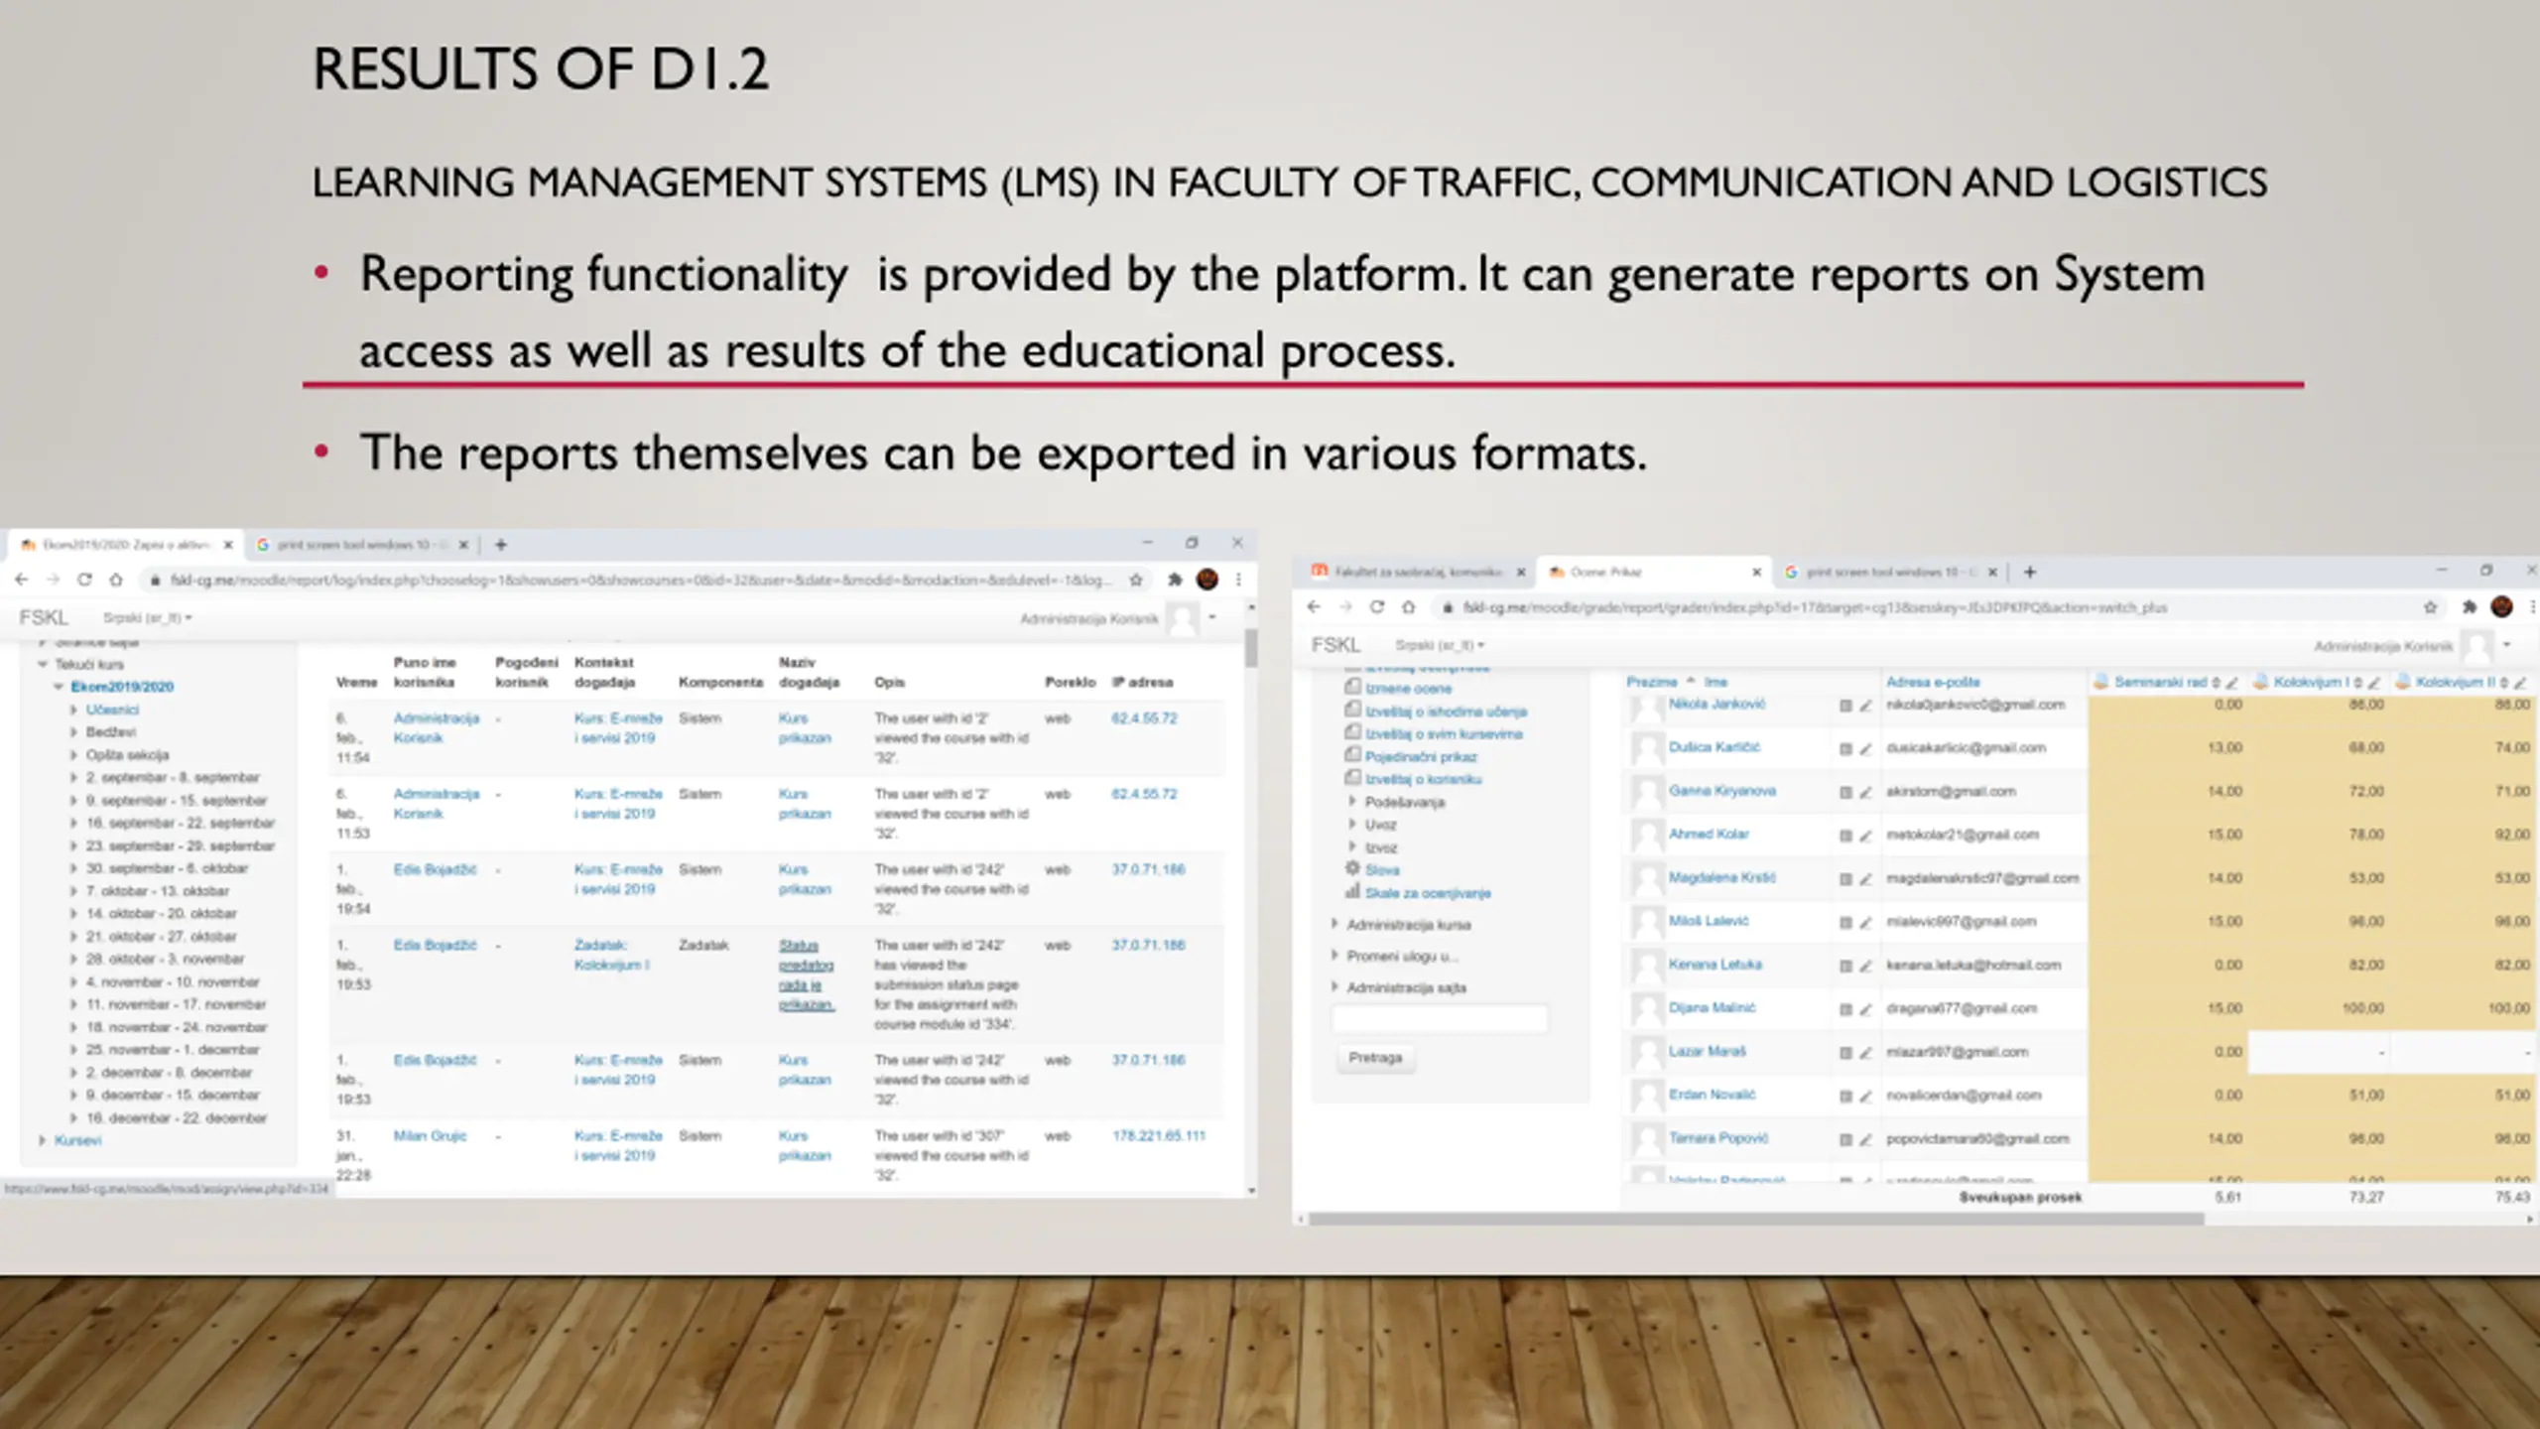Close the print screen tool tab in left browser
2540x1429 pixels.
coord(462,545)
